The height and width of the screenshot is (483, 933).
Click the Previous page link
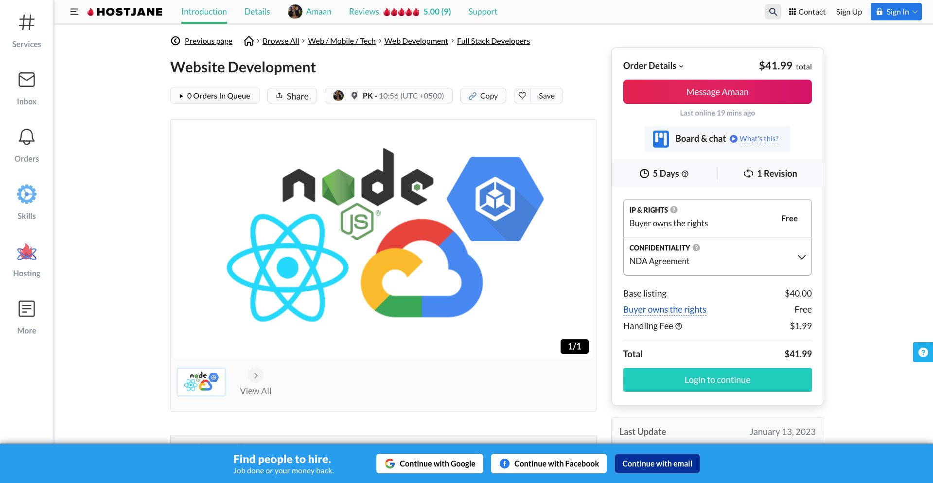(209, 41)
